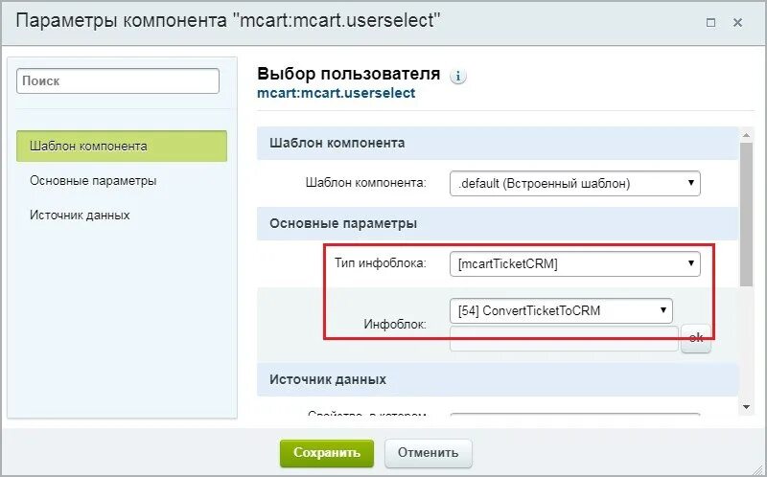Click the scrollbar up arrow

747,135
